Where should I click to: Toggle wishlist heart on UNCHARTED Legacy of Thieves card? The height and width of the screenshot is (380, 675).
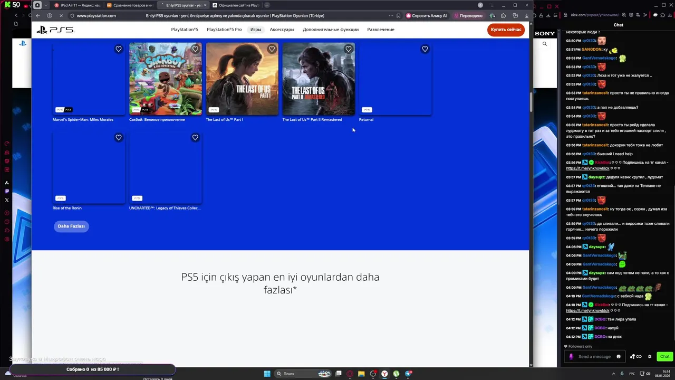[x=195, y=138]
